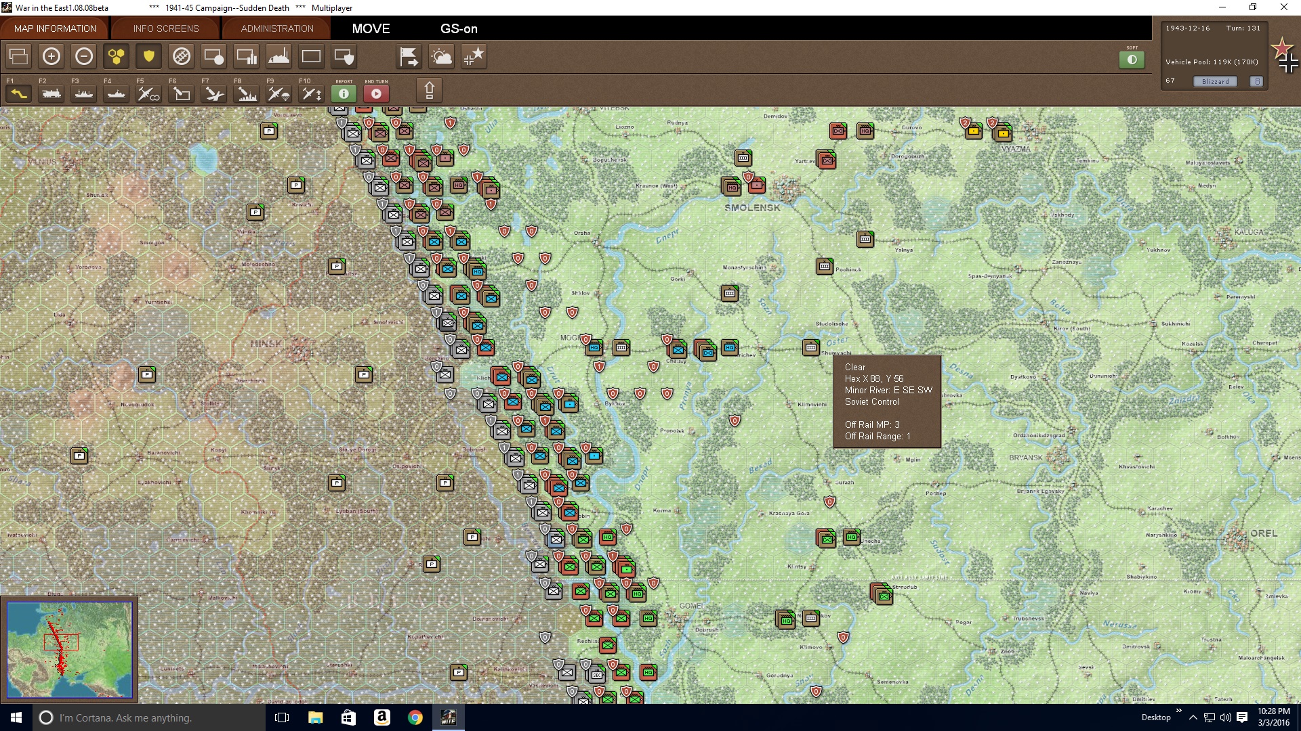Open the ADMINISTRATION menu
Screen dimensions: 1301x731
pyautogui.click(x=276, y=28)
